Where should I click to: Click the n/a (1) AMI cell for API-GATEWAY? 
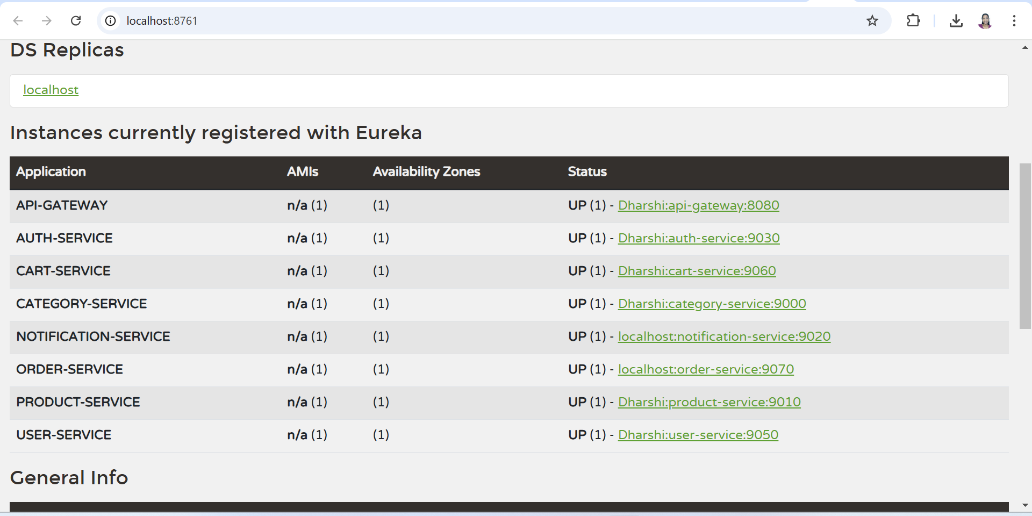tap(307, 205)
